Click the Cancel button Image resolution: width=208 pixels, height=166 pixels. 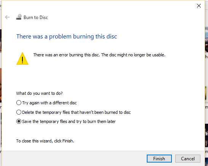(188, 158)
